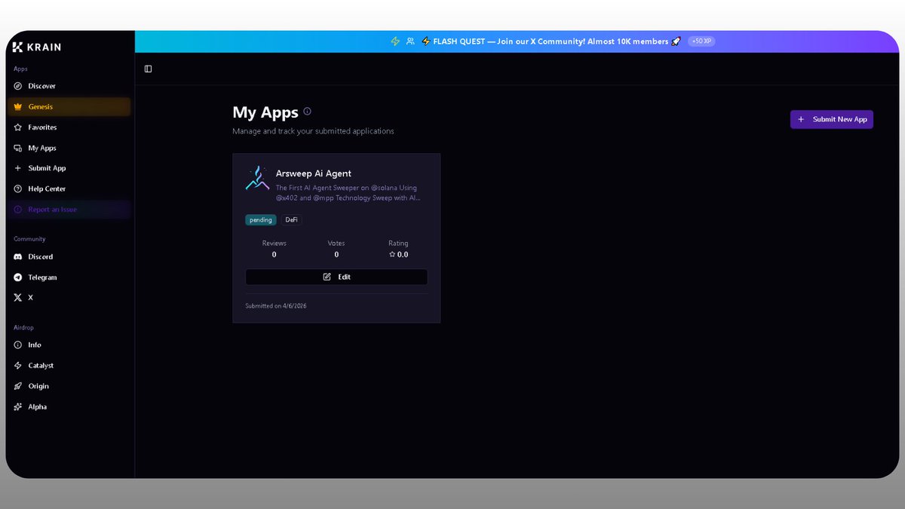The image size is (905, 509).
Task: Open the Discover compass icon
Action: tap(18, 86)
